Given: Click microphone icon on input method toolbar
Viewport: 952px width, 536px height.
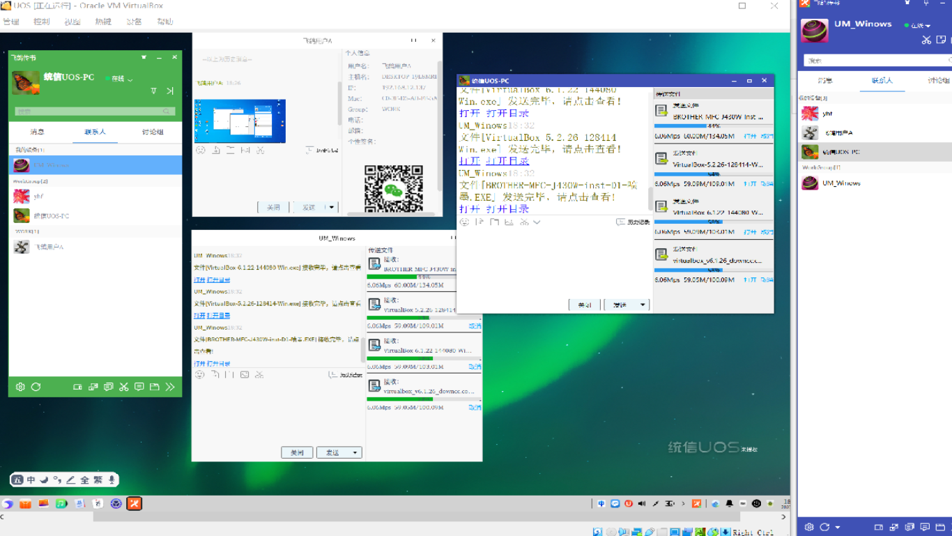Looking at the screenshot, I should [x=112, y=480].
